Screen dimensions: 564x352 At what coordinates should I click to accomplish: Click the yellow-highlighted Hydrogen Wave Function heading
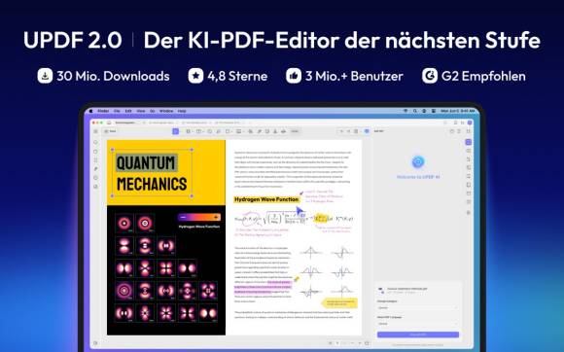pos(266,199)
